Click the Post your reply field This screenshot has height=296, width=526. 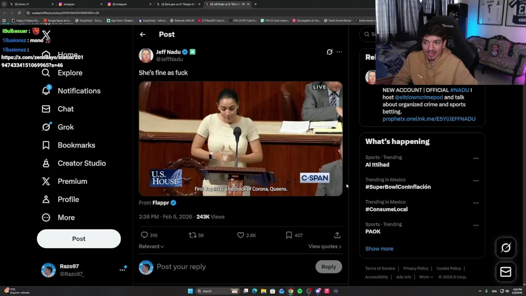[234, 267]
